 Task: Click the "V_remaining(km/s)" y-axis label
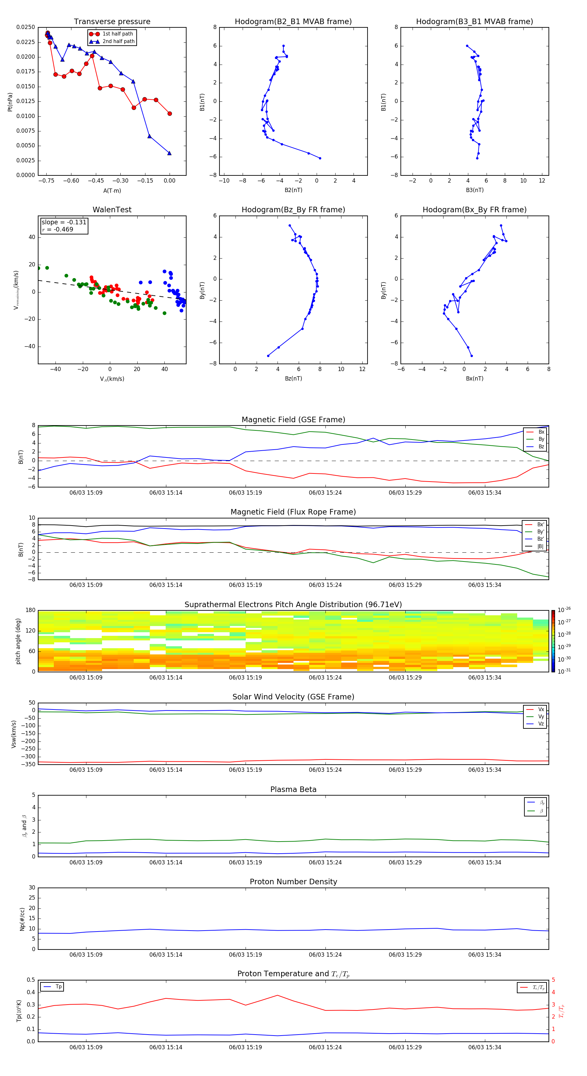16,290
